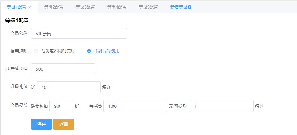The height and width of the screenshot is (135, 297).
Task: Click the 等级1配置 tab label
Action: coord(16,7)
